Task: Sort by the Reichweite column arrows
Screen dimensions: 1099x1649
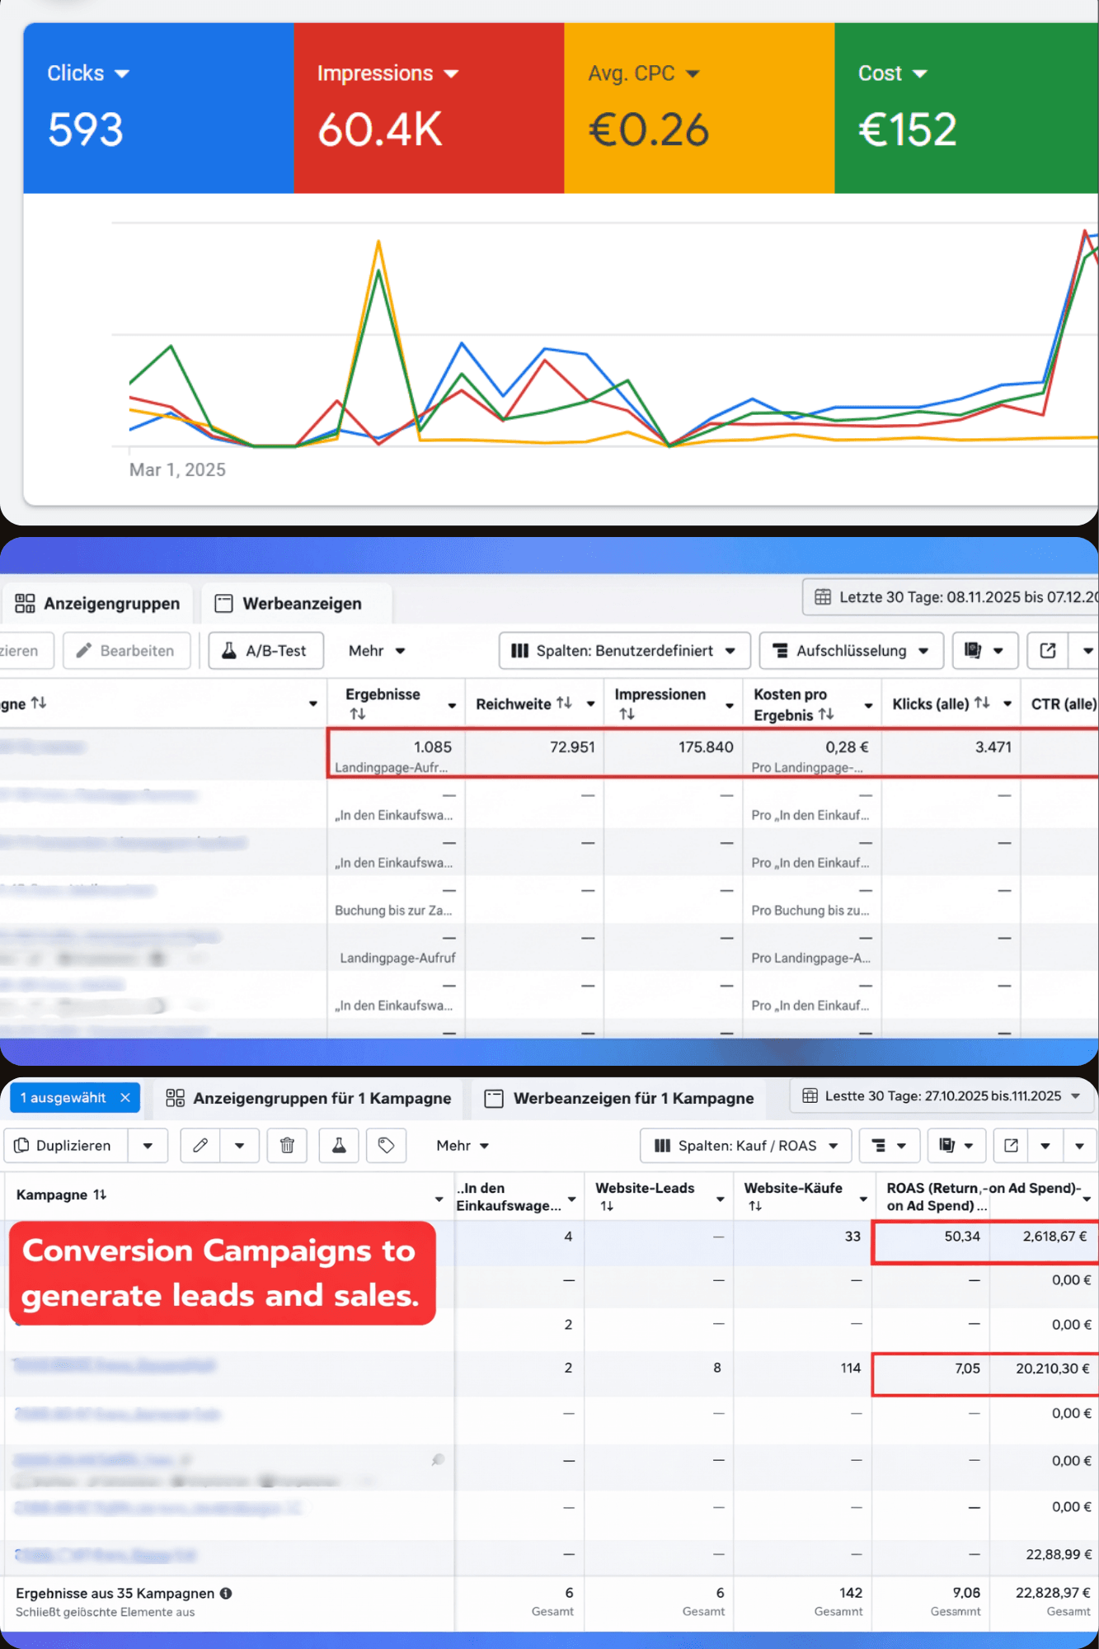Action: tap(564, 703)
